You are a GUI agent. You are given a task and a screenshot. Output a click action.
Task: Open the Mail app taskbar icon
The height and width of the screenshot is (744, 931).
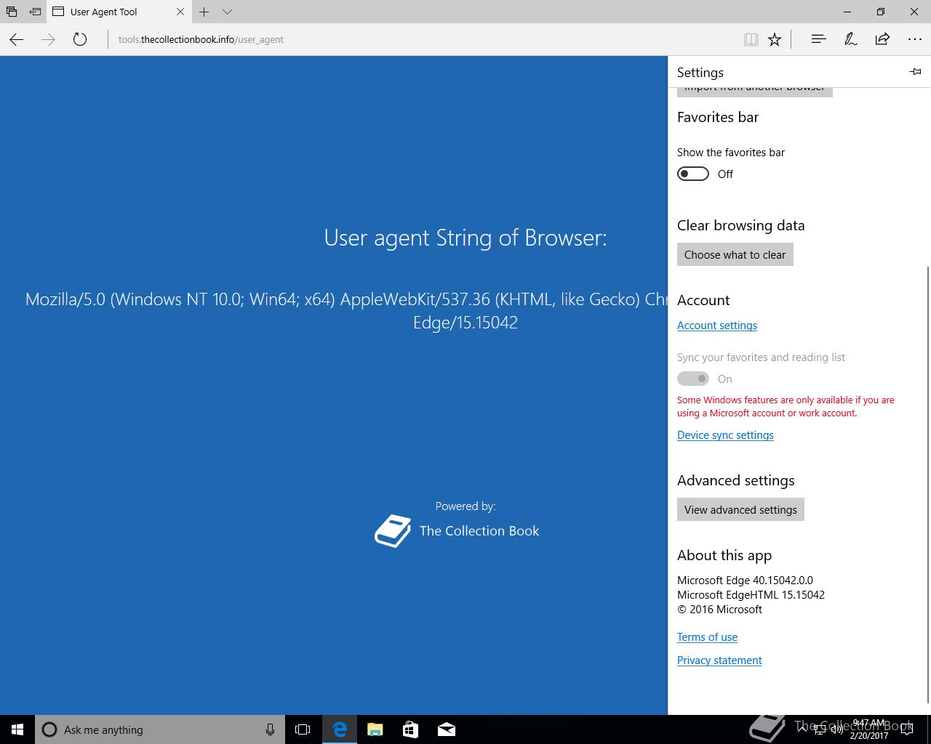coord(447,729)
